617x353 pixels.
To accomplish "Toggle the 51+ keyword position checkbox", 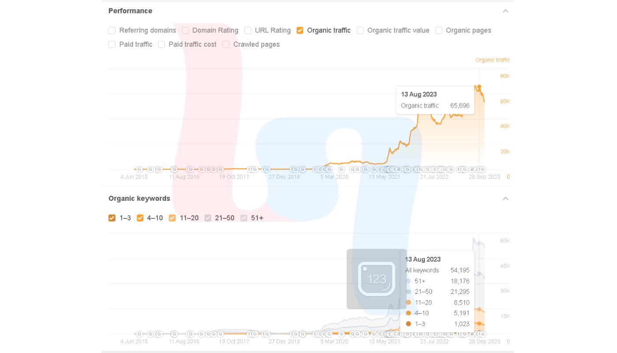I will click(244, 218).
